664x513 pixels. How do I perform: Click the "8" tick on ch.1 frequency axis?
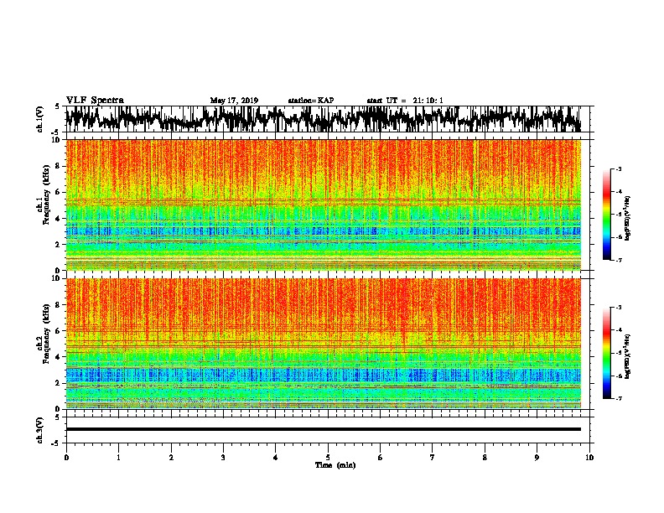pyautogui.click(x=59, y=166)
